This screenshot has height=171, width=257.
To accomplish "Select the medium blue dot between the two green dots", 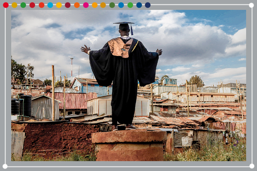I will pos(121,5).
